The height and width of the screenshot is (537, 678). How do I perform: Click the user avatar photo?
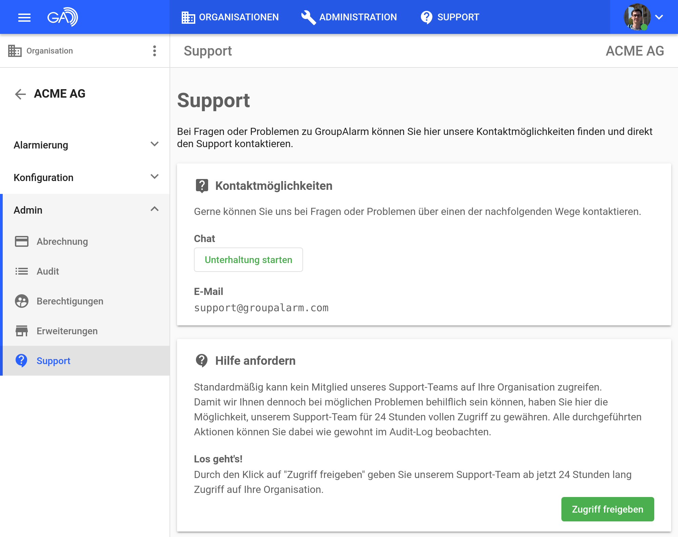(637, 17)
